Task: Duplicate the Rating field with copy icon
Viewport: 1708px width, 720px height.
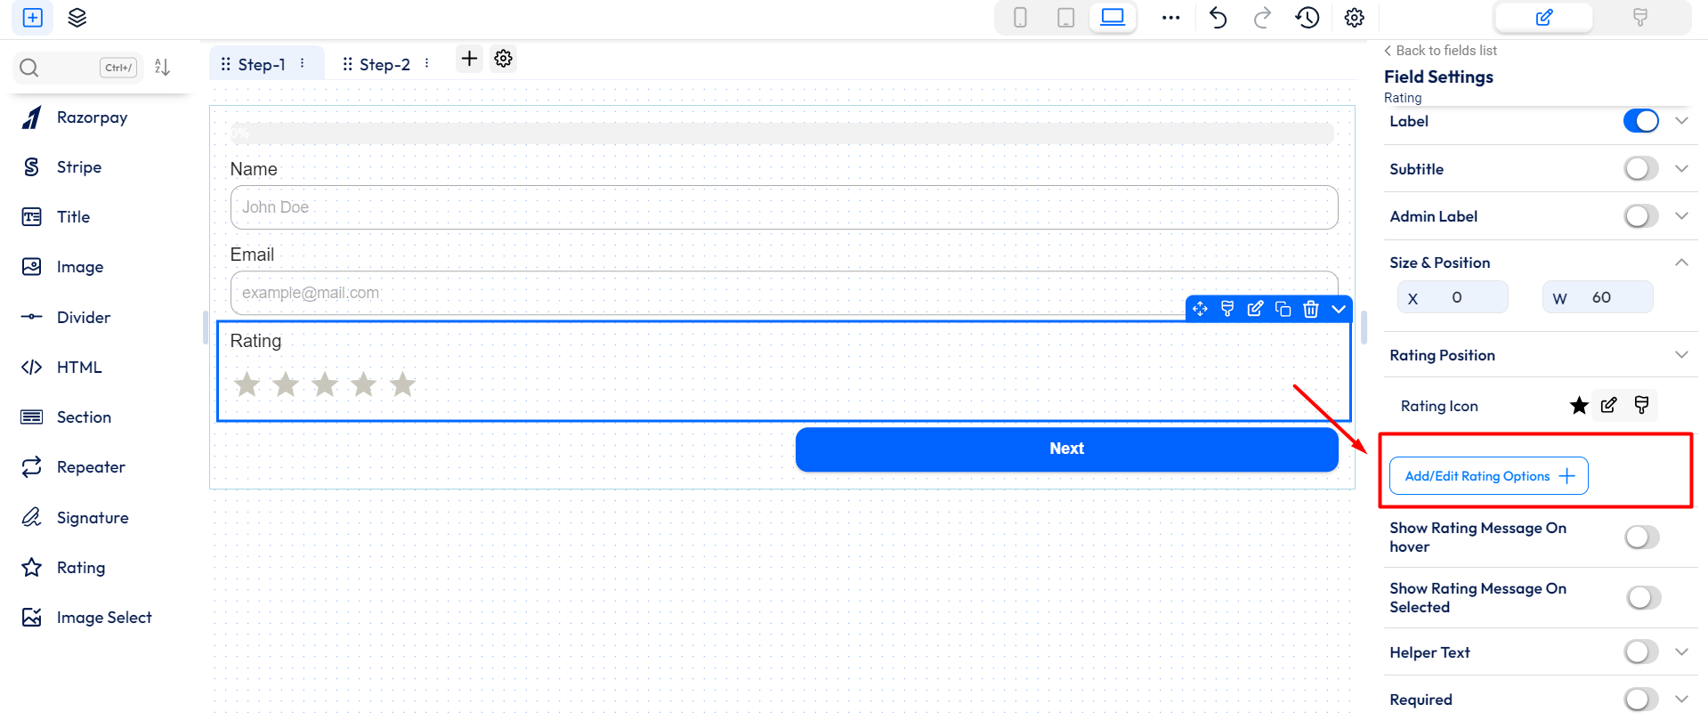Action: [x=1283, y=309]
